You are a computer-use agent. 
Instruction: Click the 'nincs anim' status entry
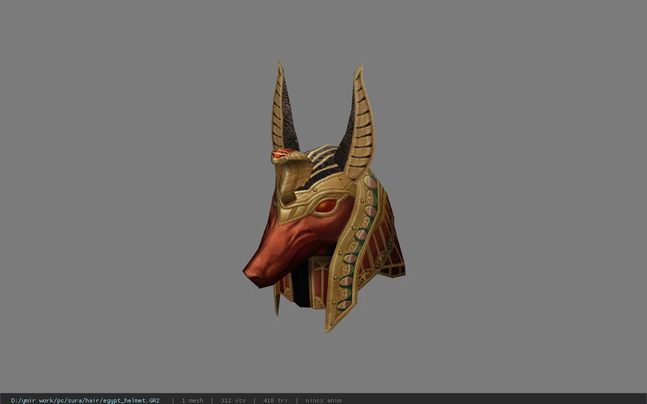point(323,400)
